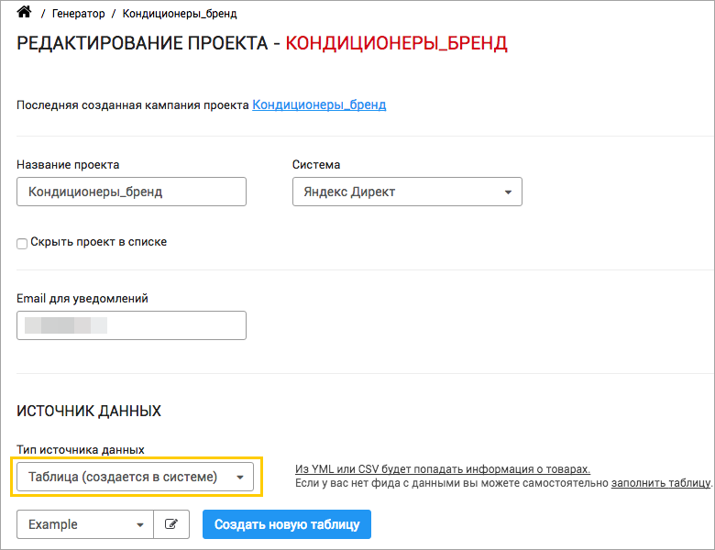Expand the Яндекс Директ system dropdown
715x550 pixels.
(407, 192)
